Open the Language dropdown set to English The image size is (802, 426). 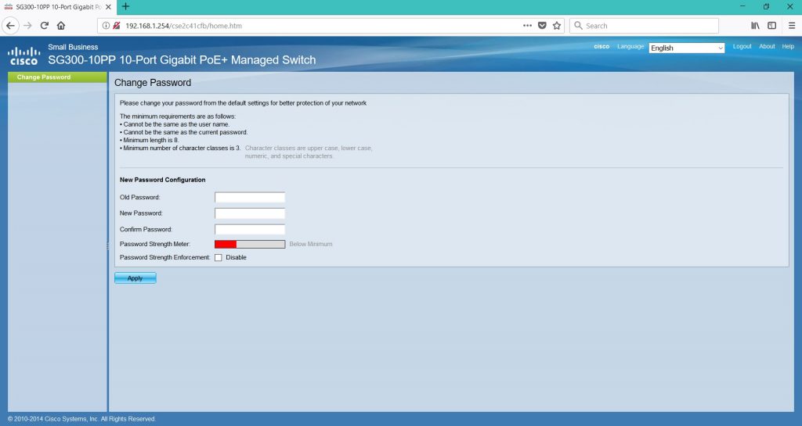[686, 48]
